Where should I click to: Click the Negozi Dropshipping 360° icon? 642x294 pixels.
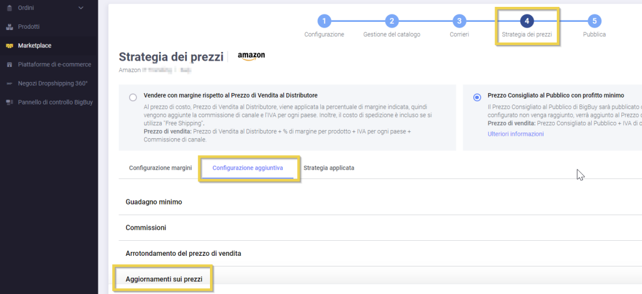[9, 83]
